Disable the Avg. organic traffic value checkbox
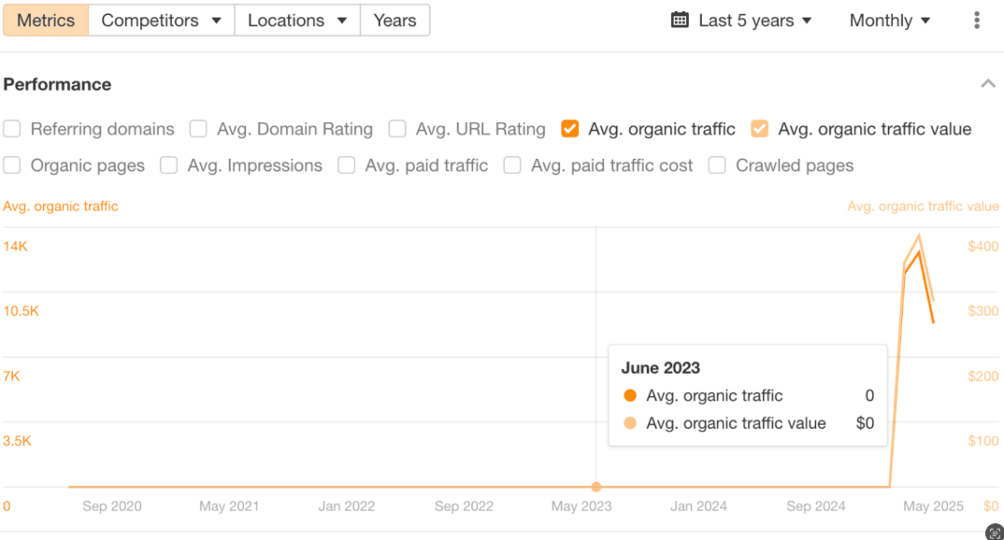The image size is (1004, 540). (760, 129)
